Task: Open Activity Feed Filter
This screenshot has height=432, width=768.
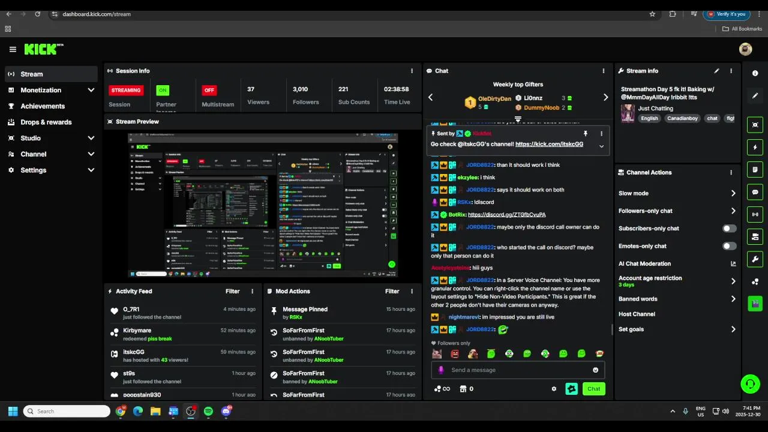Action: coord(233,291)
